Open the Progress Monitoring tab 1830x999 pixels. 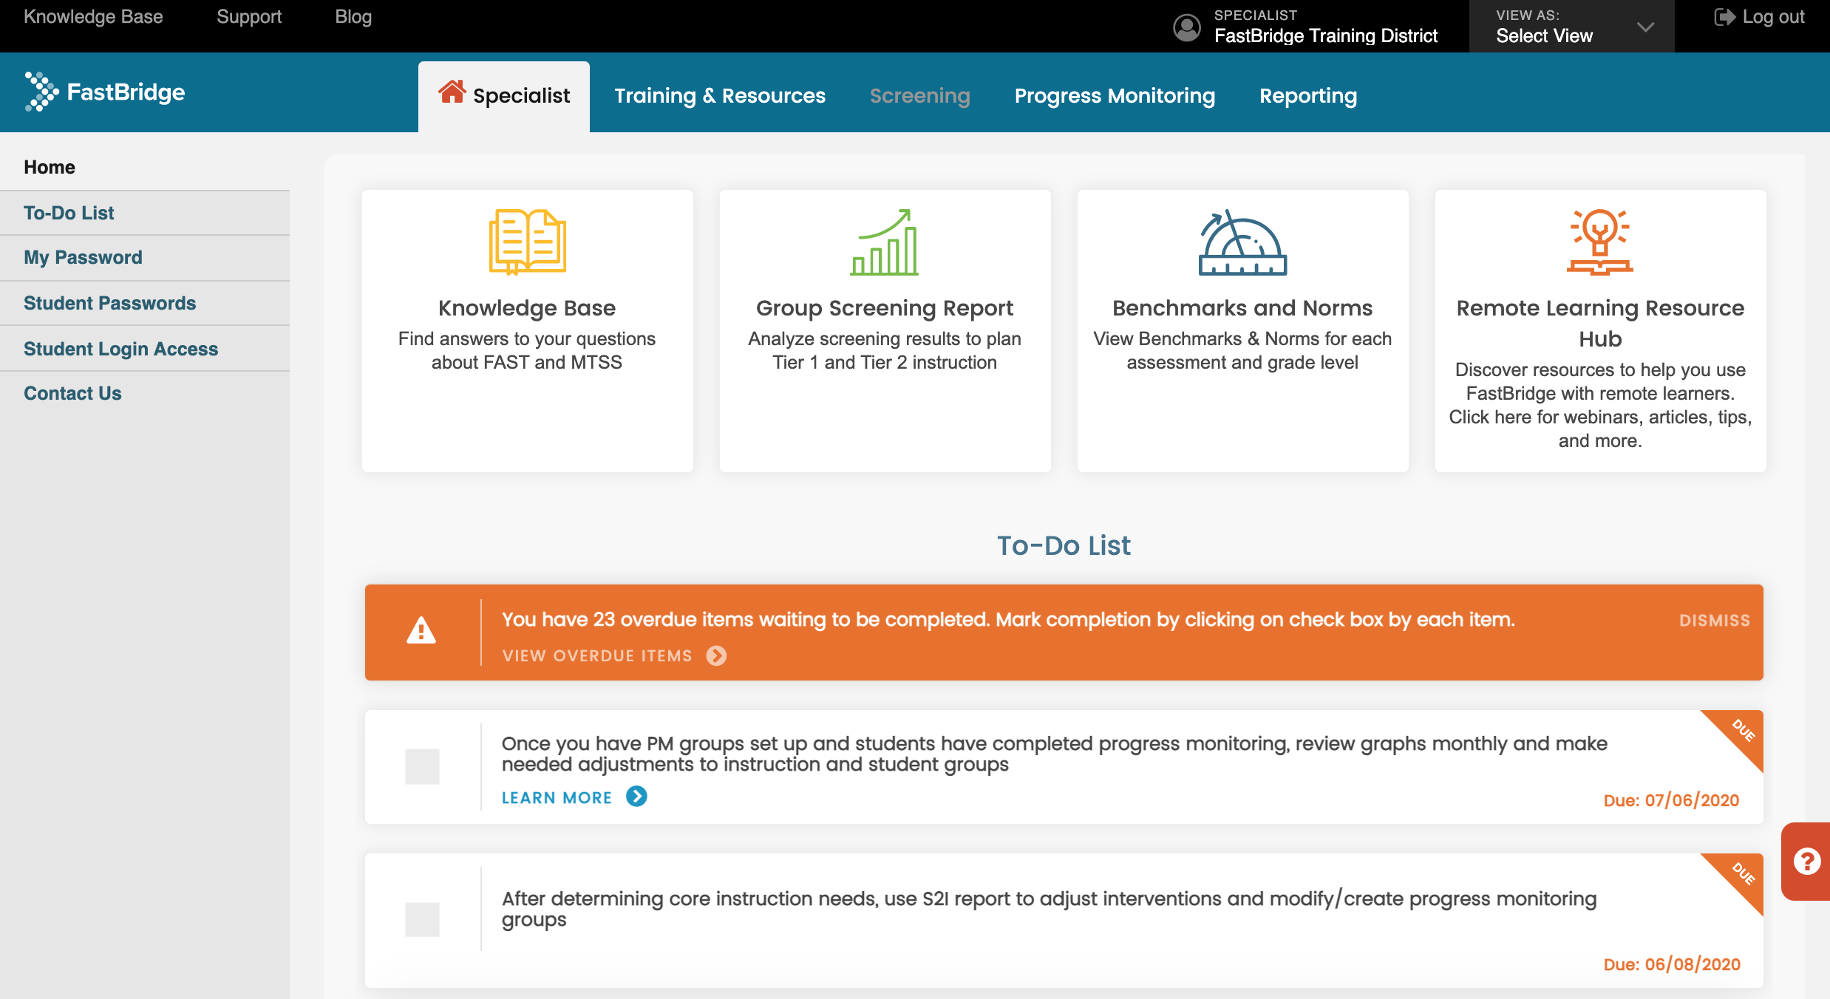[1115, 96]
